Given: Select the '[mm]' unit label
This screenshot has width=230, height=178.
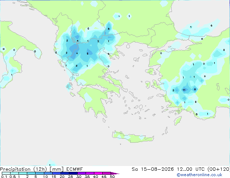Looking at the screenshot, I should click(57, 169).
